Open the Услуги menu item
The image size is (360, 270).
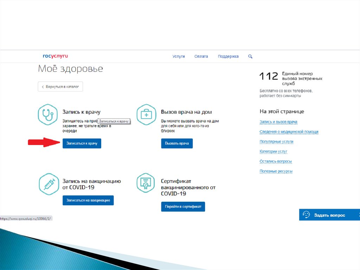pyautogui.click(x=178, y=56)
